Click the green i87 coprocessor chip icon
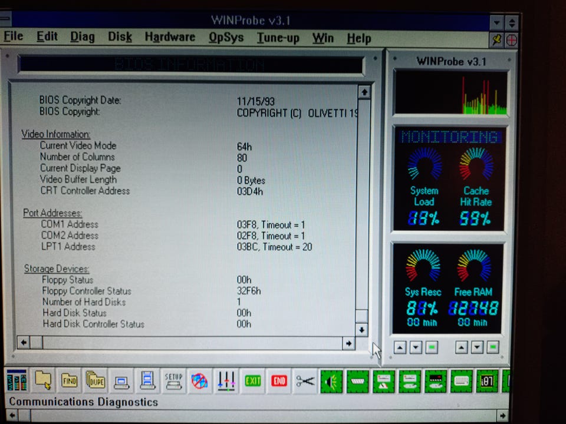 tap(488, 381)
